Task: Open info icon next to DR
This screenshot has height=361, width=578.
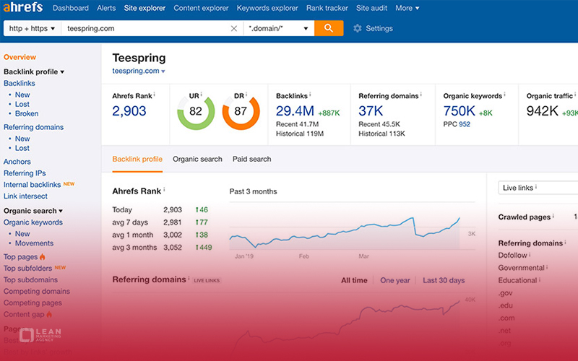Action: [x=246, y=95]
